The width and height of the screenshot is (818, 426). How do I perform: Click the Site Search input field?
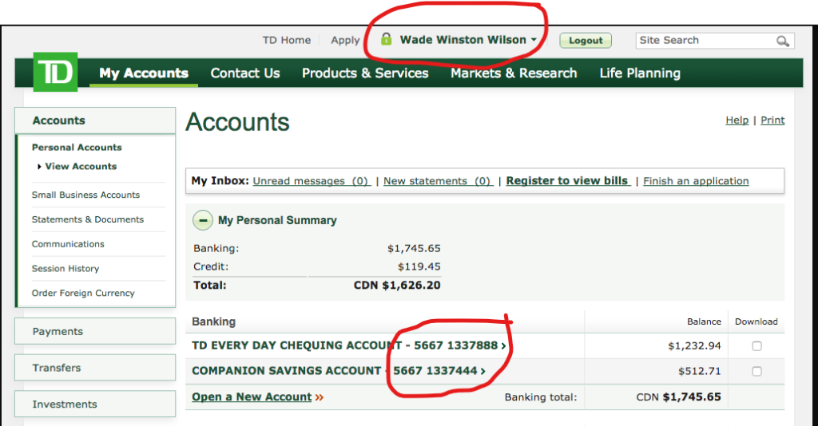[705, 41]
